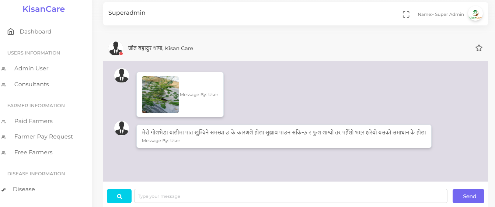This screenshot has width=495, height=207.
Task: Click avatar beside the photo message
Action: coord(122,76)
